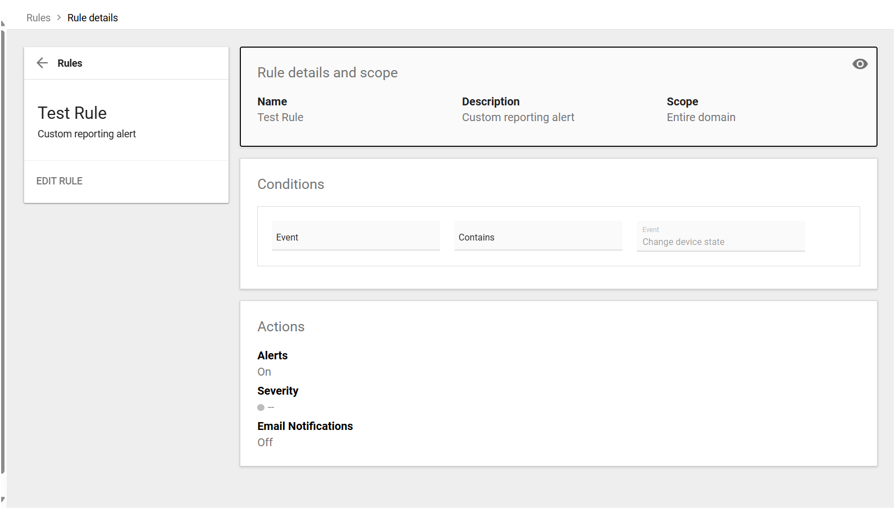Click the breadcrumb chevron separator
This screenshot has width=895, height=509.
(x=59, y=17)
